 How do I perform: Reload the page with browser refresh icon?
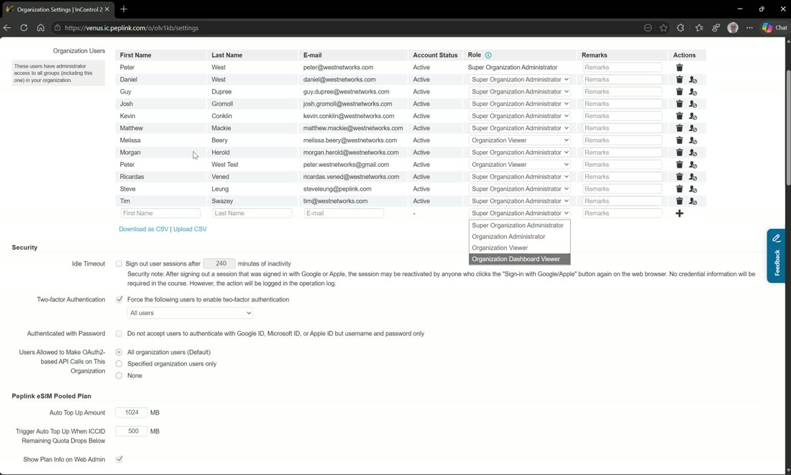[24, 28]
